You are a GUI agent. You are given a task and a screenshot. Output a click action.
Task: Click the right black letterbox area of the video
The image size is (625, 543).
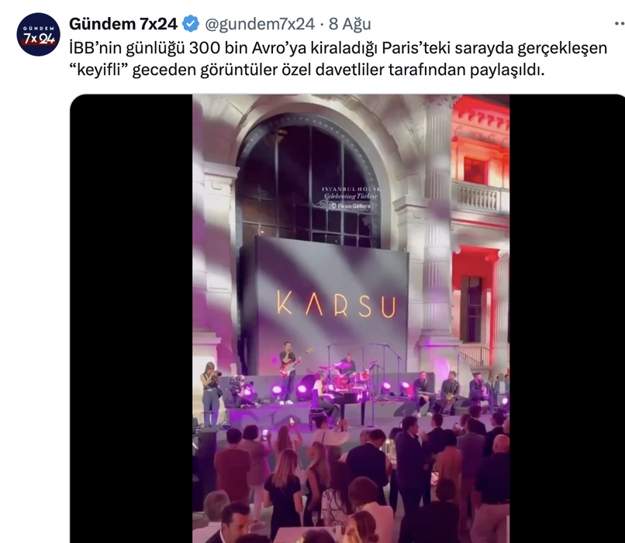coord(567,318)
